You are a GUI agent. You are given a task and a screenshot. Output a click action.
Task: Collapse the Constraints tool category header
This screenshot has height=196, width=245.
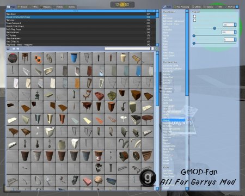click(169, 12)
